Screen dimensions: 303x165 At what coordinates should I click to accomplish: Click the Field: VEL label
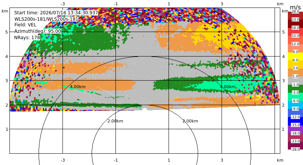[x=25, y=25]
